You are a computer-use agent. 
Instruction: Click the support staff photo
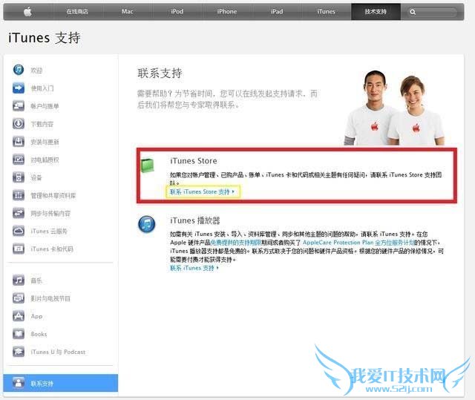click(x=394, y=108)
